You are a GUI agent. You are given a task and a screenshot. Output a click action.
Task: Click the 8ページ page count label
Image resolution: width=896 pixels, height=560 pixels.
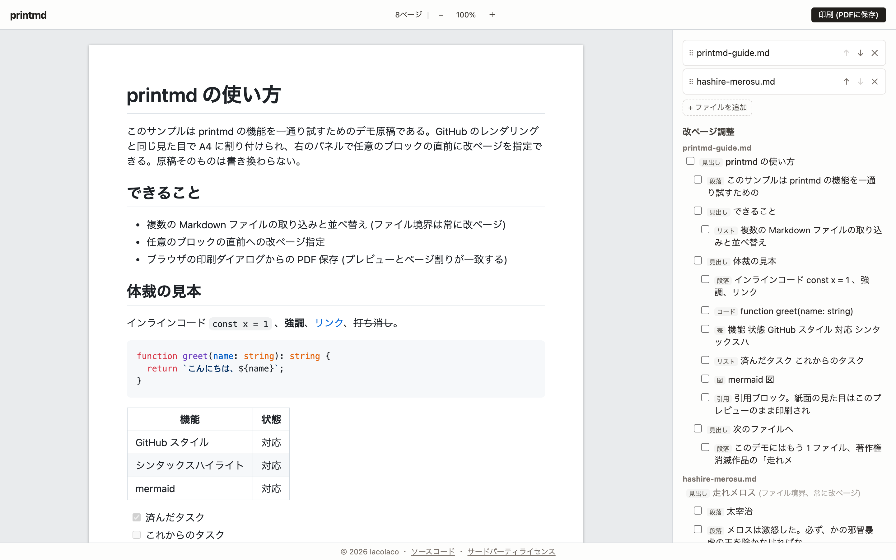tap(408, 15)
